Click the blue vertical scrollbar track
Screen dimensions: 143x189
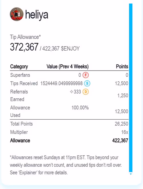pyautogui.click(x=131, y=88)
